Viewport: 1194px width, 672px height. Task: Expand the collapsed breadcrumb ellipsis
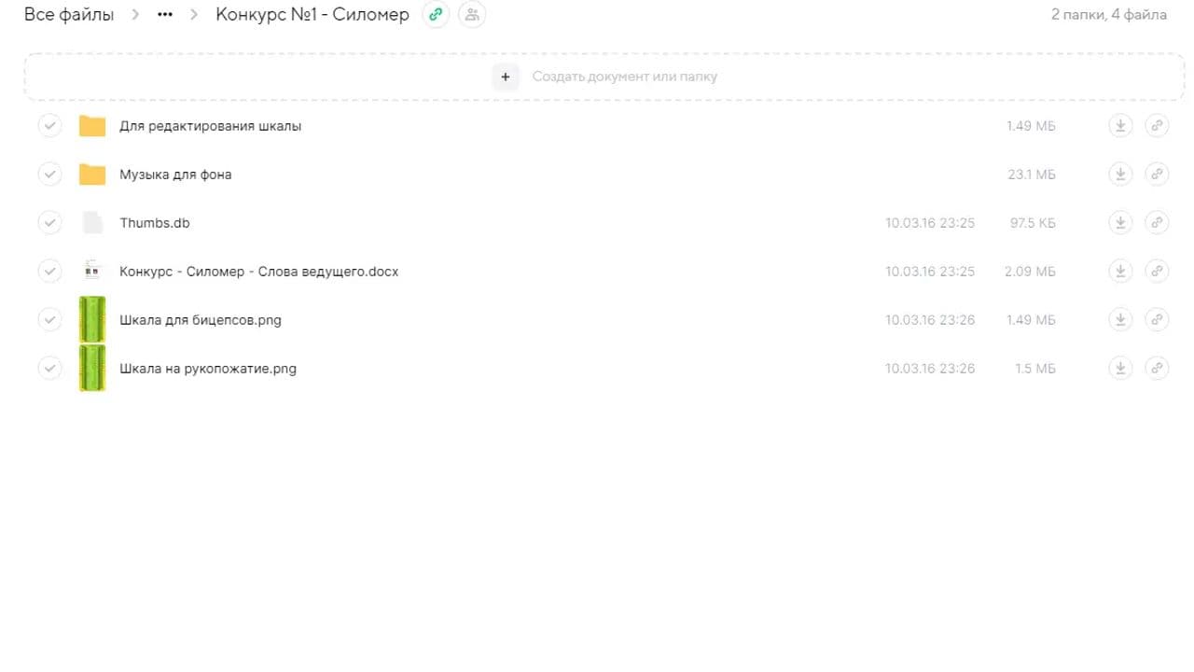coord(165,15)
